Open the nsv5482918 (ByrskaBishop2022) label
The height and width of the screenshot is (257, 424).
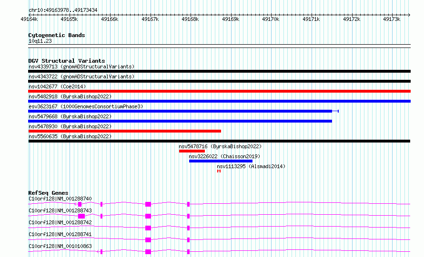pyautogui.click(x=70, y=96)
